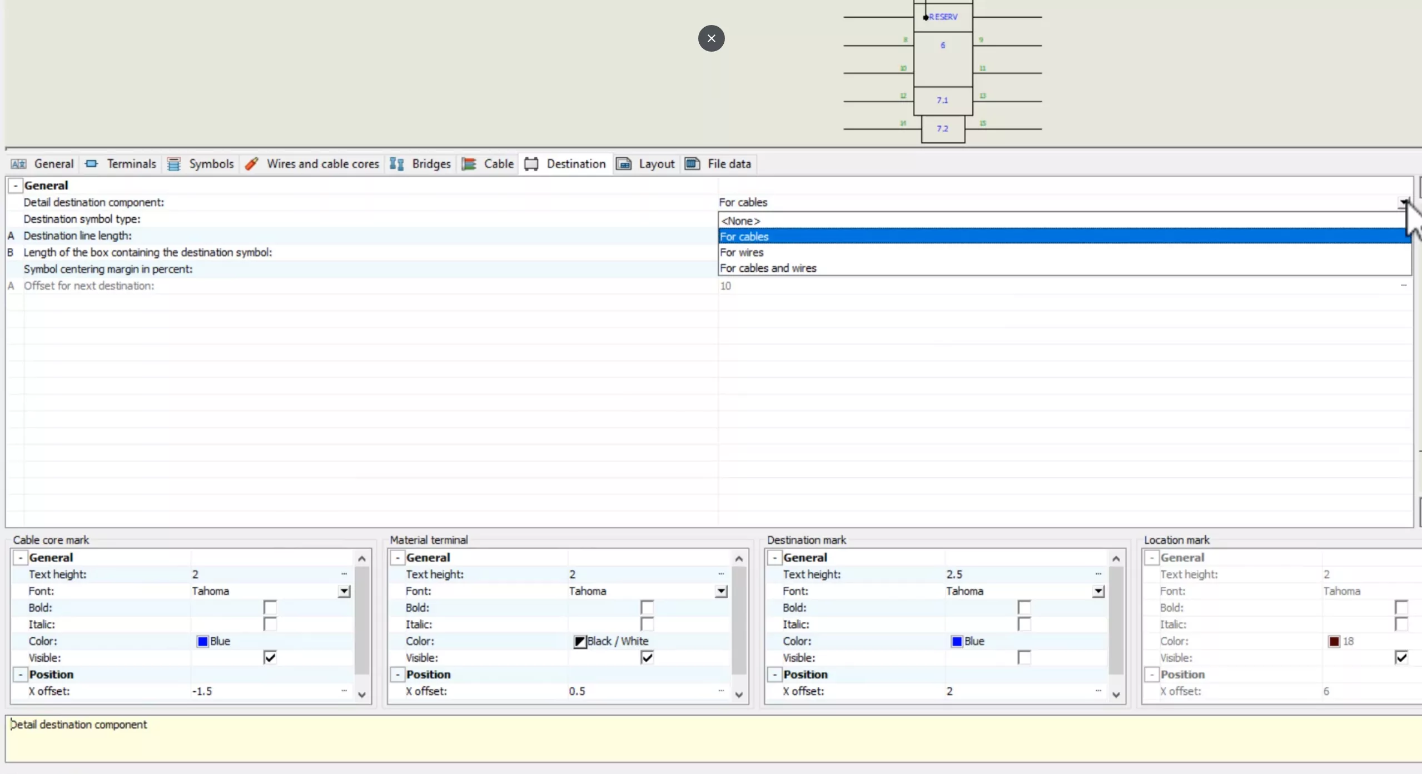The width and height of the screenshot is (1422, 774).
Task: Collapse Cable core mark General group
Action: point(21,557)
